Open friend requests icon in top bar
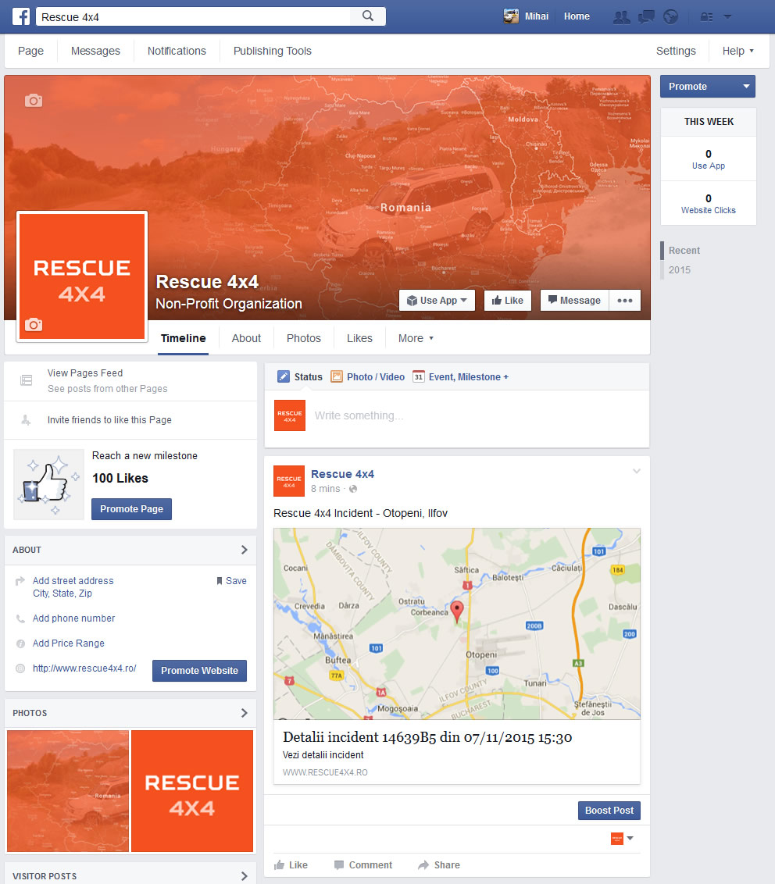 click(x=622, y=17)
